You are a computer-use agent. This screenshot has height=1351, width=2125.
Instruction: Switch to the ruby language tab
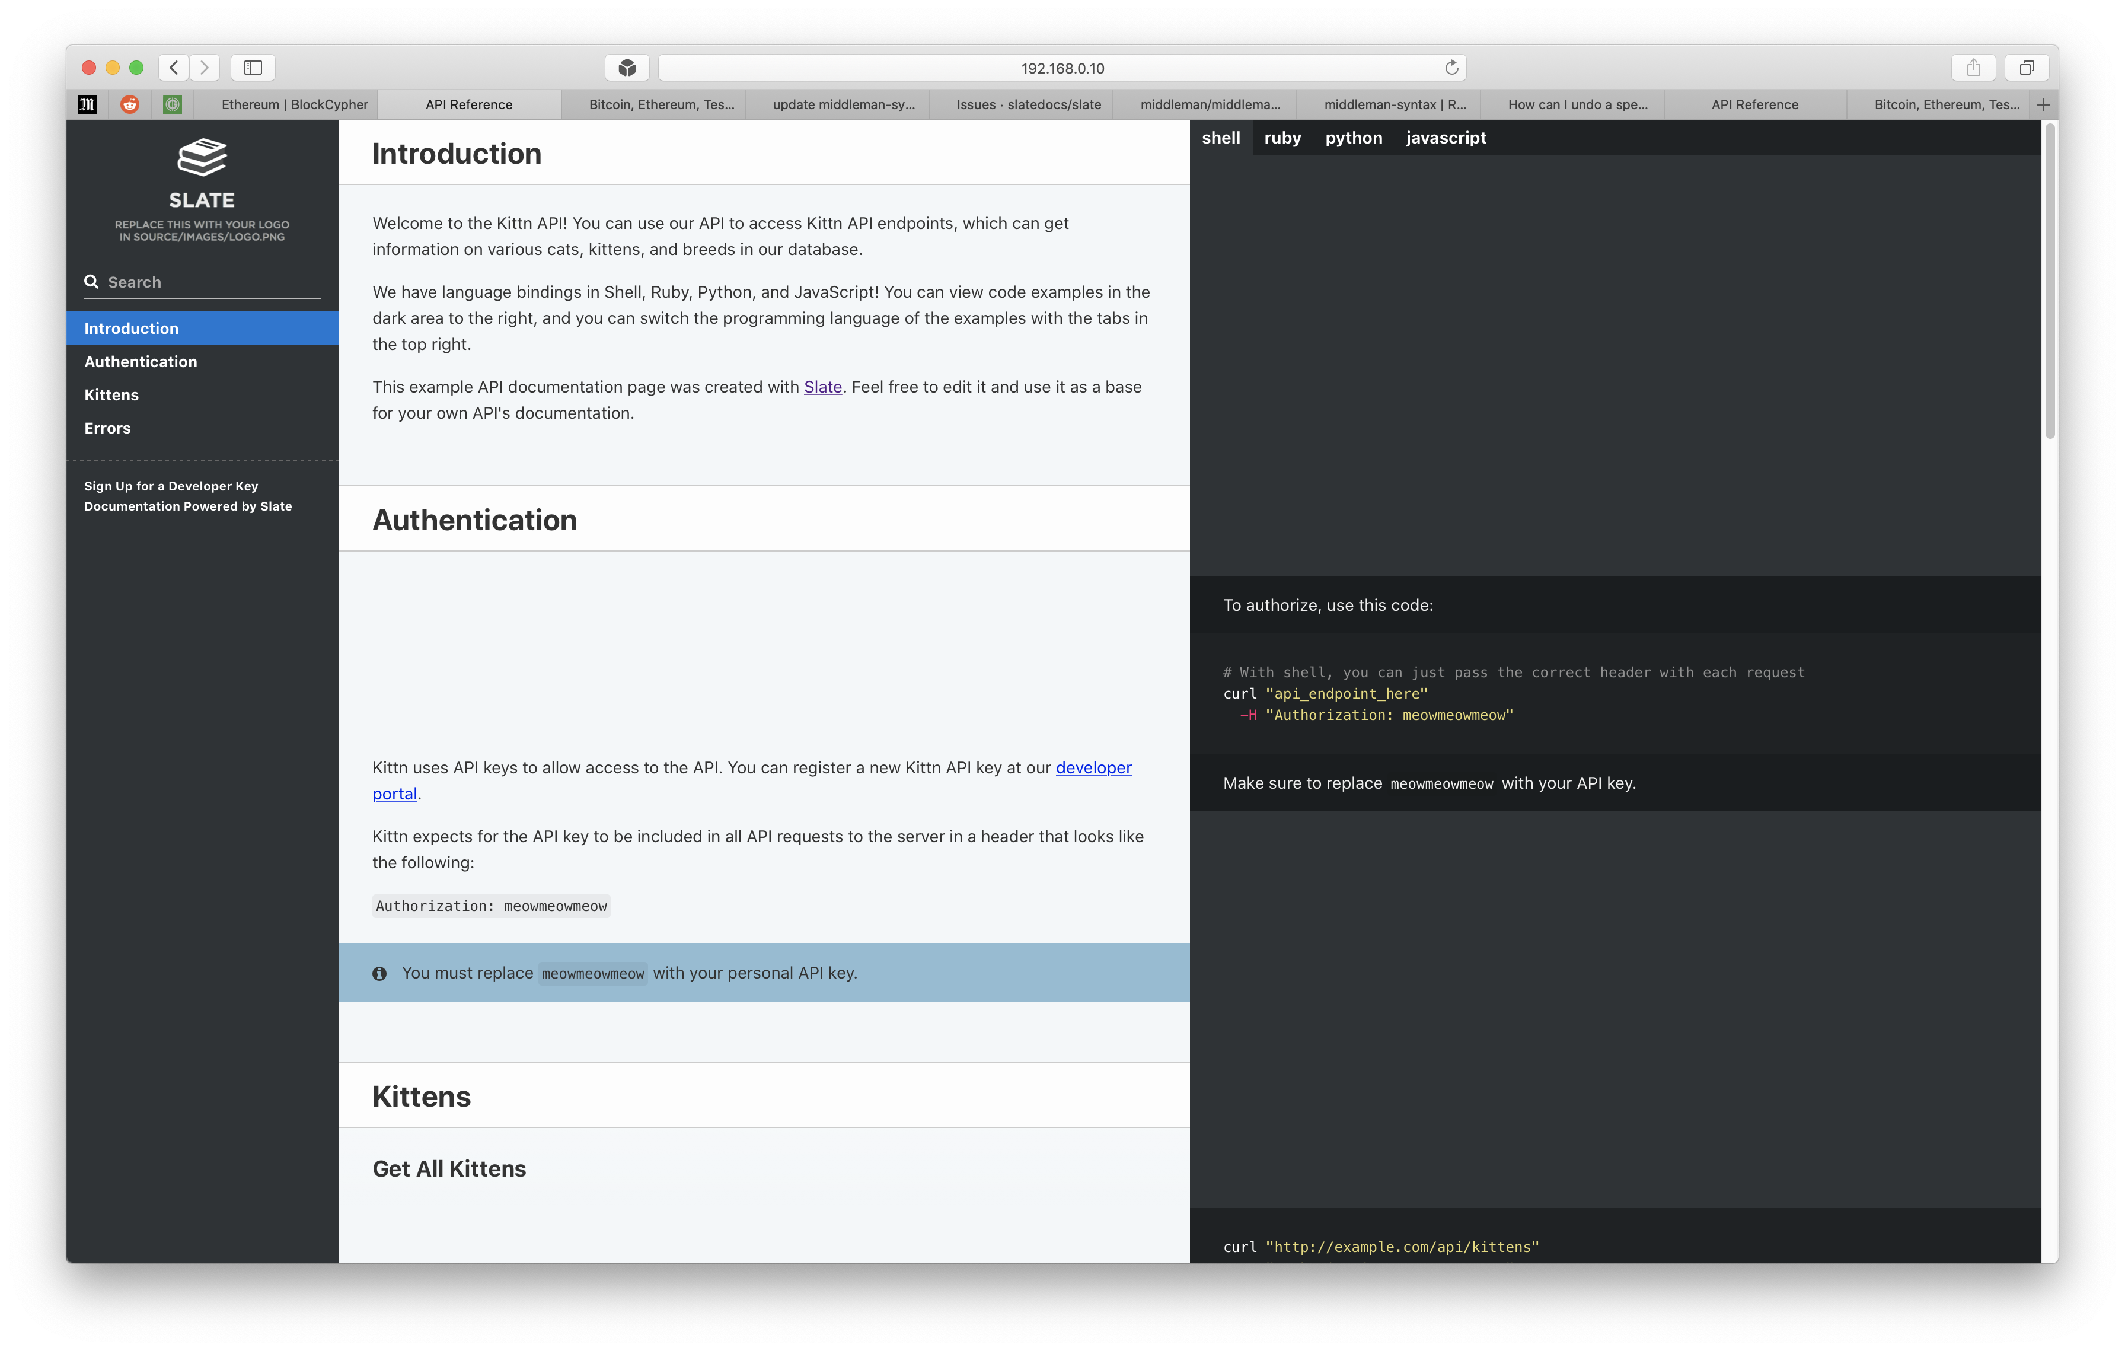1282,138
